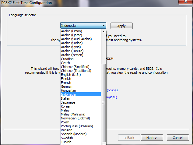Select Italian from the list
The width and height of the screenshot is (193, 145).
pos(81,98)
